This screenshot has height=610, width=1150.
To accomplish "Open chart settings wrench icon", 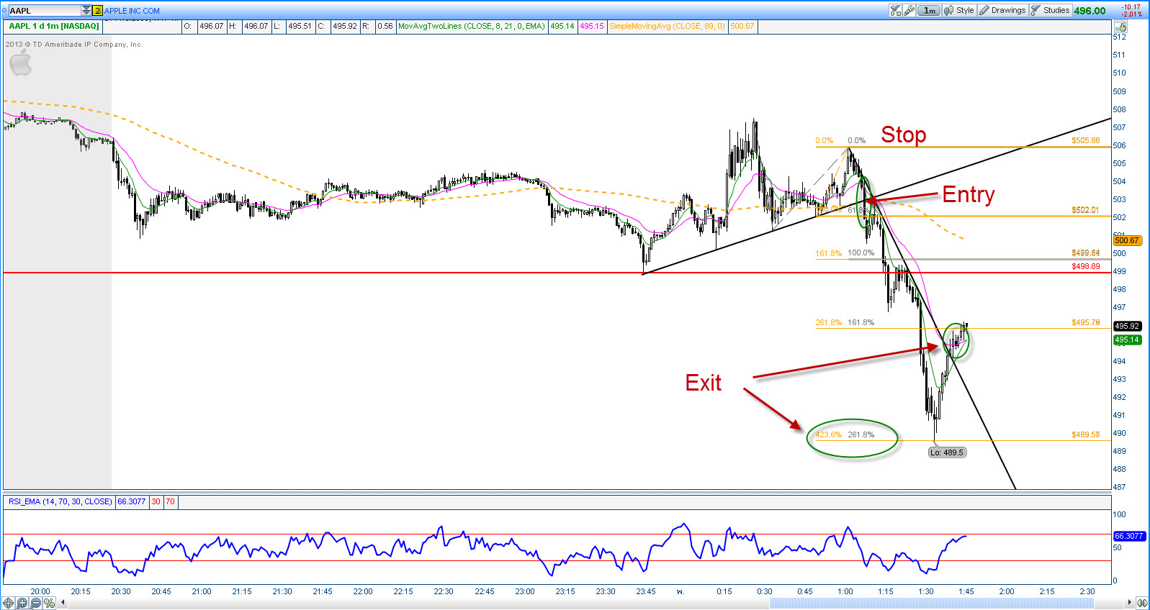I will [x=909, y=10].
